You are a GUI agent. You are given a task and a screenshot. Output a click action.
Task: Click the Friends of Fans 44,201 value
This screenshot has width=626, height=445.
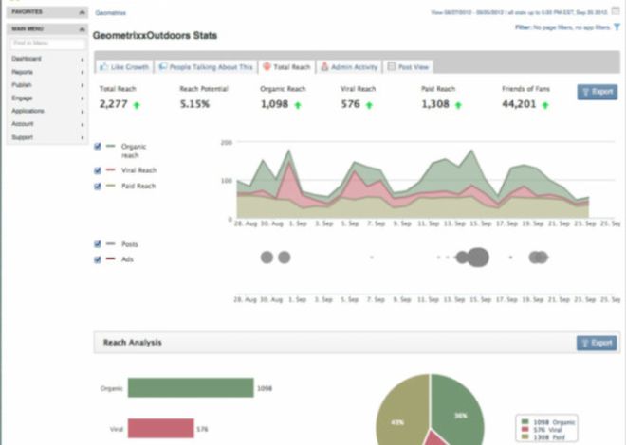519,104
